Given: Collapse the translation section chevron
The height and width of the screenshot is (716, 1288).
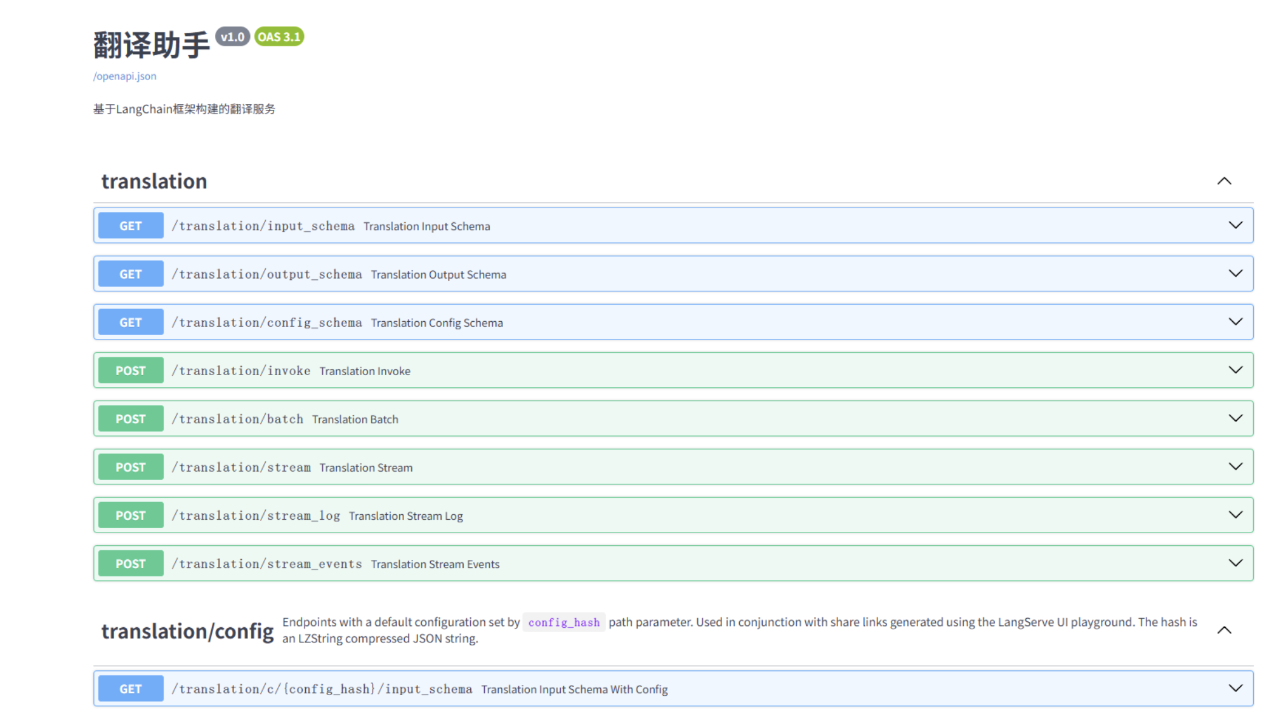Looking at the screenshot, I should coord(1224,182).
